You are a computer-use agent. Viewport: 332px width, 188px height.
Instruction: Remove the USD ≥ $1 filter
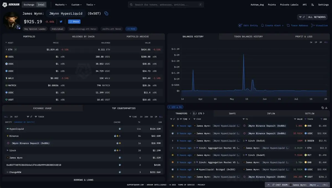point(169,107)
